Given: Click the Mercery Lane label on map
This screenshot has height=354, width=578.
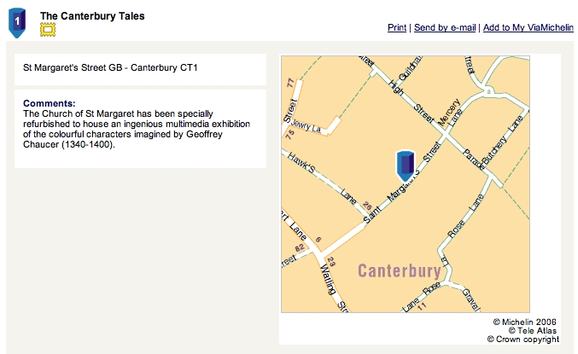Looking at the screenshot, I should click(x=449, y=113).
